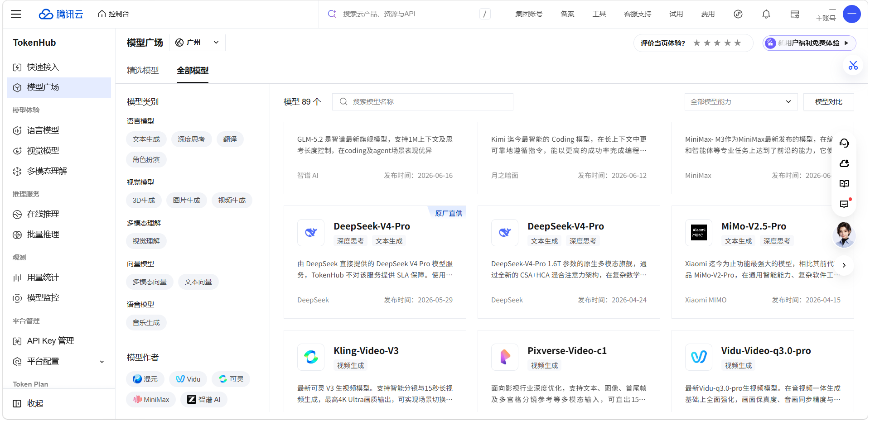This screenshot has height=421, width=870.
Task: Click the scissors screenshot tool icon
Action: pyautogui.click(x=853, y=66)
